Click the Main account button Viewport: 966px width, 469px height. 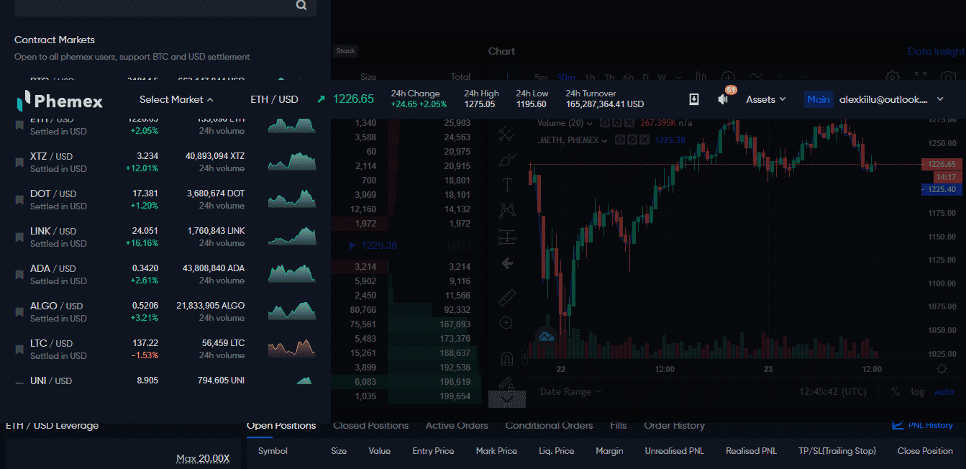(x=818, y=99)
